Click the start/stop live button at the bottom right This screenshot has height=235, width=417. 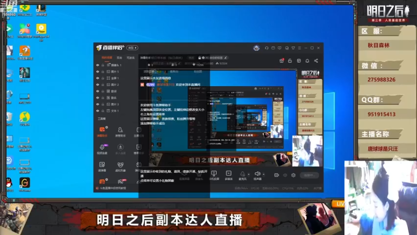[310, 175]
